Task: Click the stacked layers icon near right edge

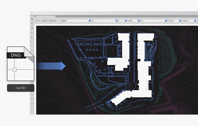Action: point(184,21)
